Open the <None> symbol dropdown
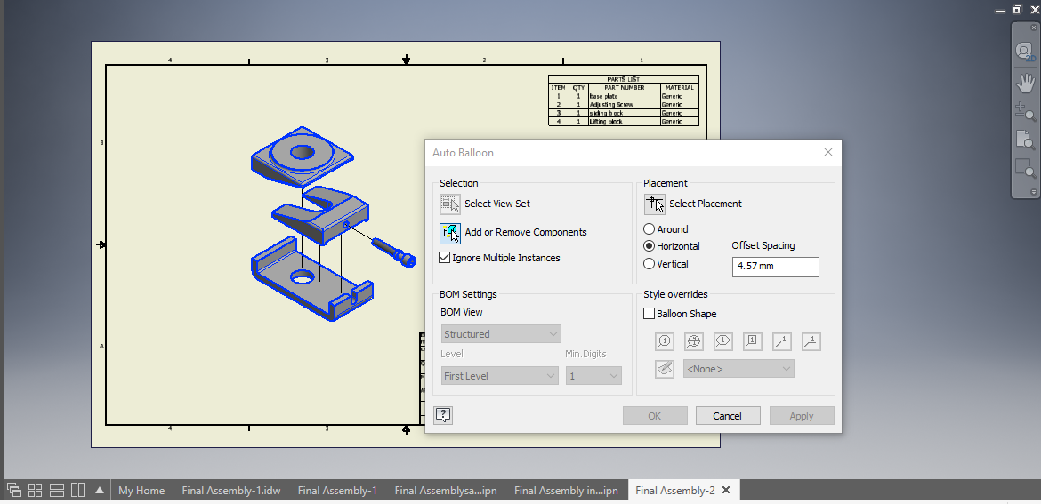This screenshot has height=504, width=1041. click(738, 369)
